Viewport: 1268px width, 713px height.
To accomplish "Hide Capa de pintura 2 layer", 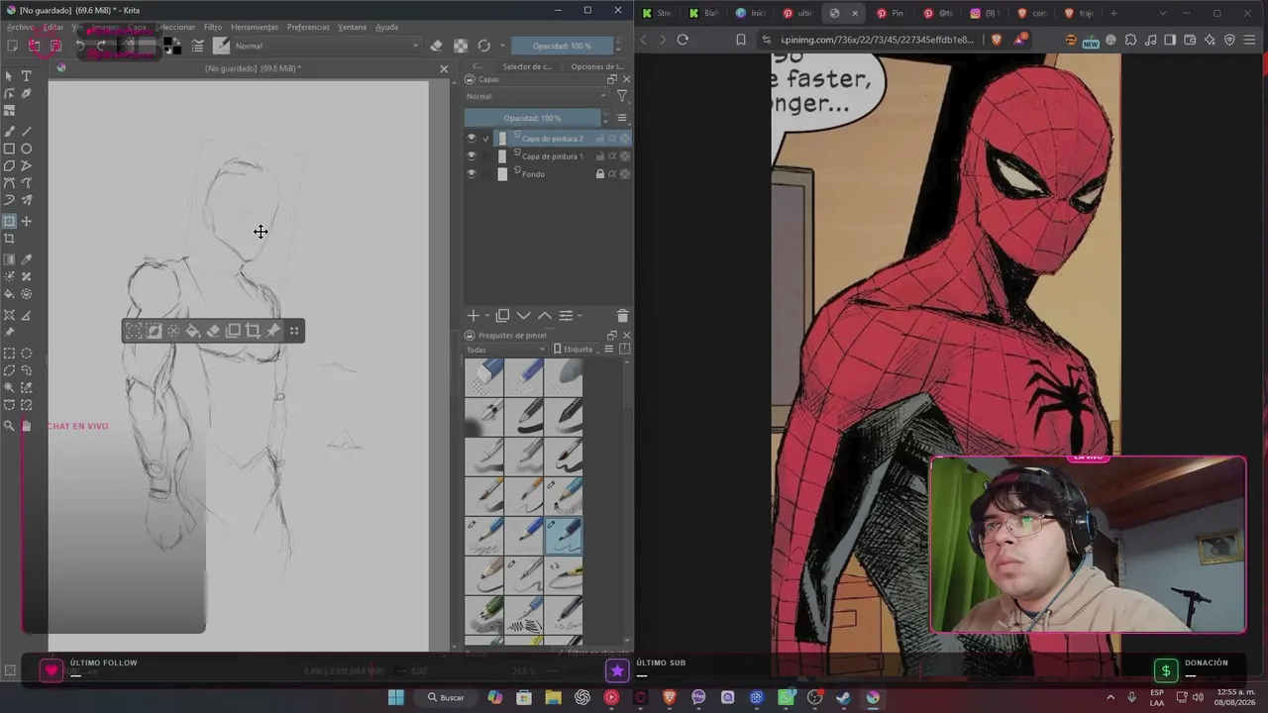I will (x=472, y=139).
